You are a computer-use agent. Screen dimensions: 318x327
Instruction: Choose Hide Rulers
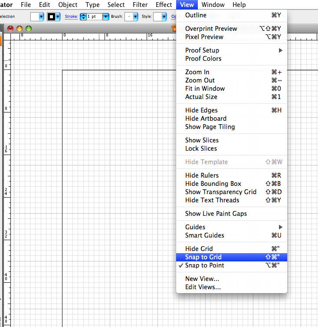coord(232,175)
